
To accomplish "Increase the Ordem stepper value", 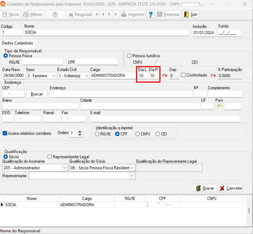I will (80, 132).
